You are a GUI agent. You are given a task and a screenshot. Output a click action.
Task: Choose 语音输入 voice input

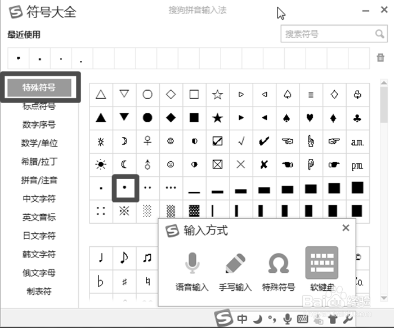coord(192,272)
